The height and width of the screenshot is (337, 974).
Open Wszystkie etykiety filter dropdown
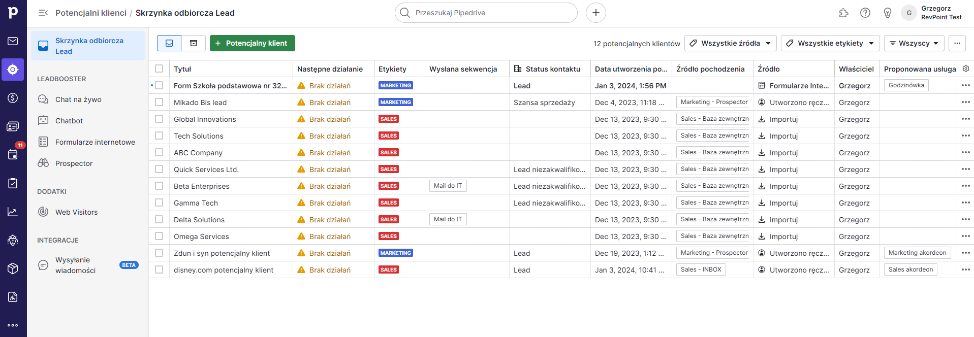tap(830, 43)
